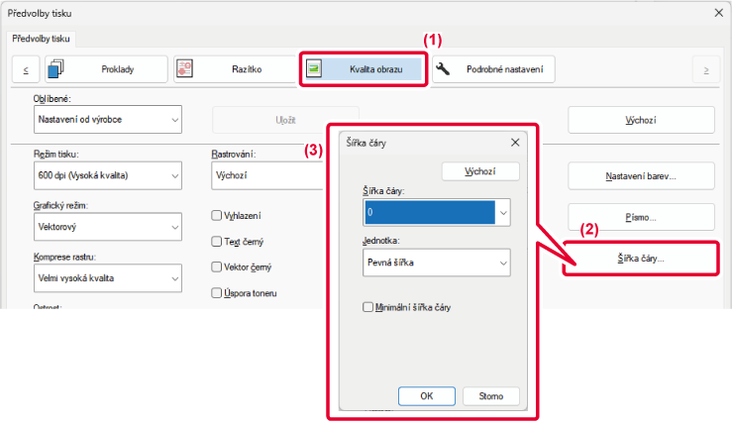Check the Minimální šířka čáry option
The width and height of the screenshot is (732, 425).
[x=368, y=308]
